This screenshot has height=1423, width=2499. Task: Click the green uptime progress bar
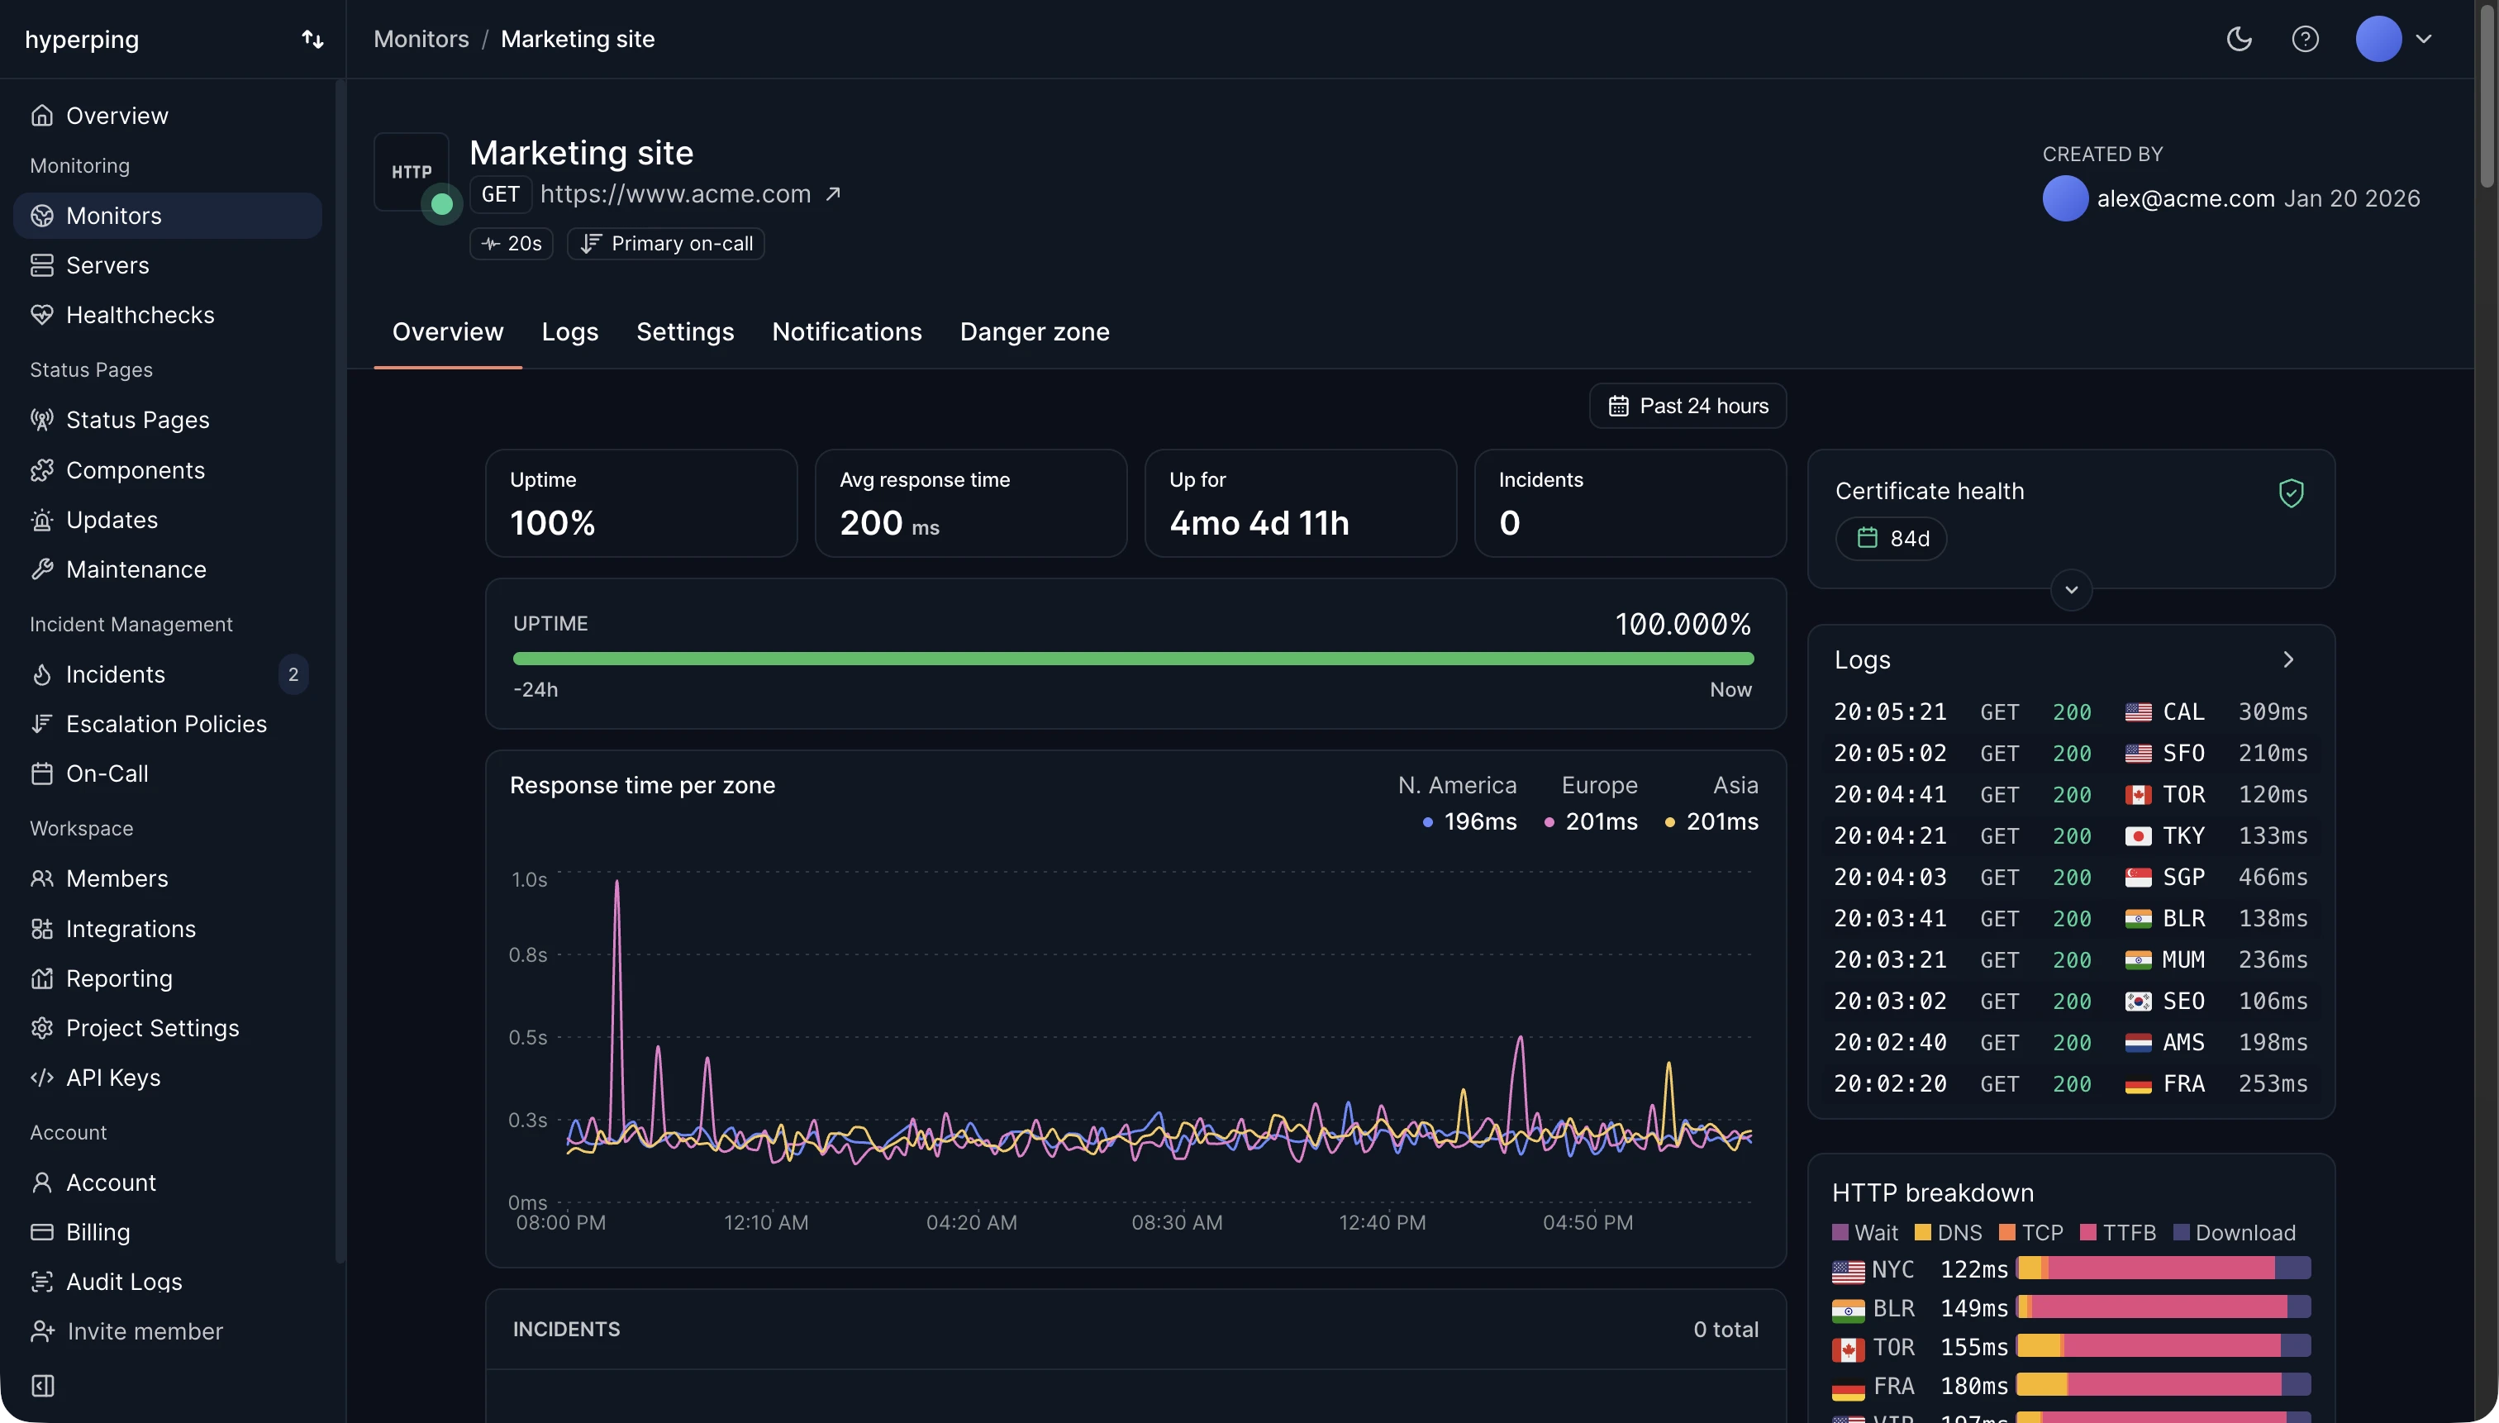point(1133,659)
